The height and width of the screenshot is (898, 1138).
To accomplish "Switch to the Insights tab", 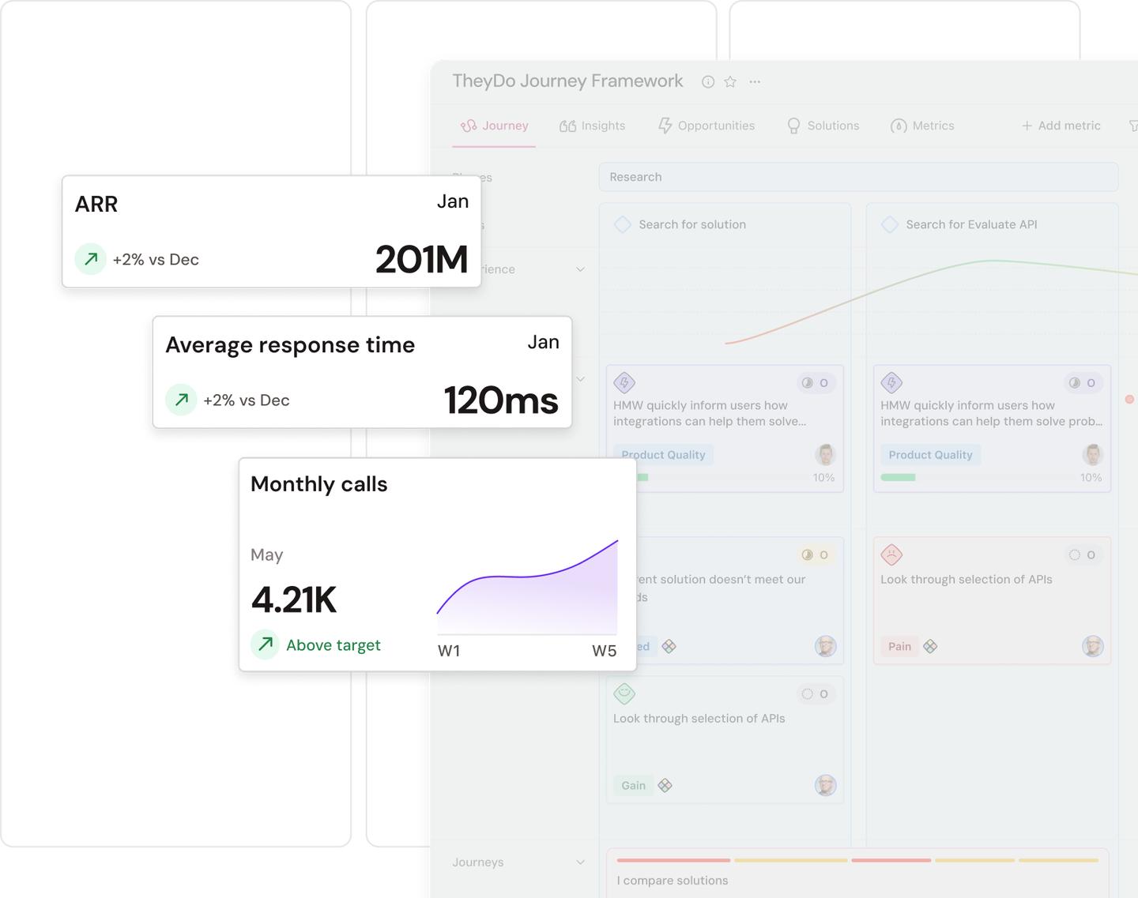I will coord(592,126).
